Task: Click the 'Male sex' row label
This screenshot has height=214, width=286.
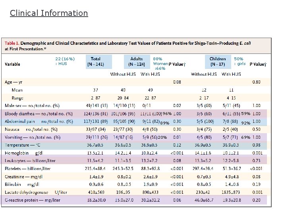Action: click(32, 106)
